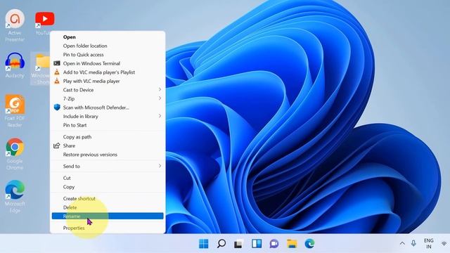Choose Open folder location
Screen dimensions: 450x253
pyautogui.click(x=108, y=46)
